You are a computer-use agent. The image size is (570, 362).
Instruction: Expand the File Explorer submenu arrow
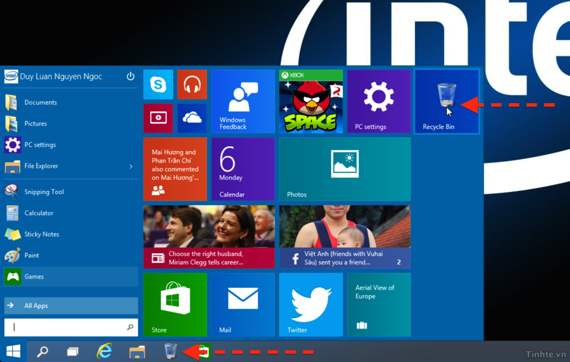click(x=131, y=166)
